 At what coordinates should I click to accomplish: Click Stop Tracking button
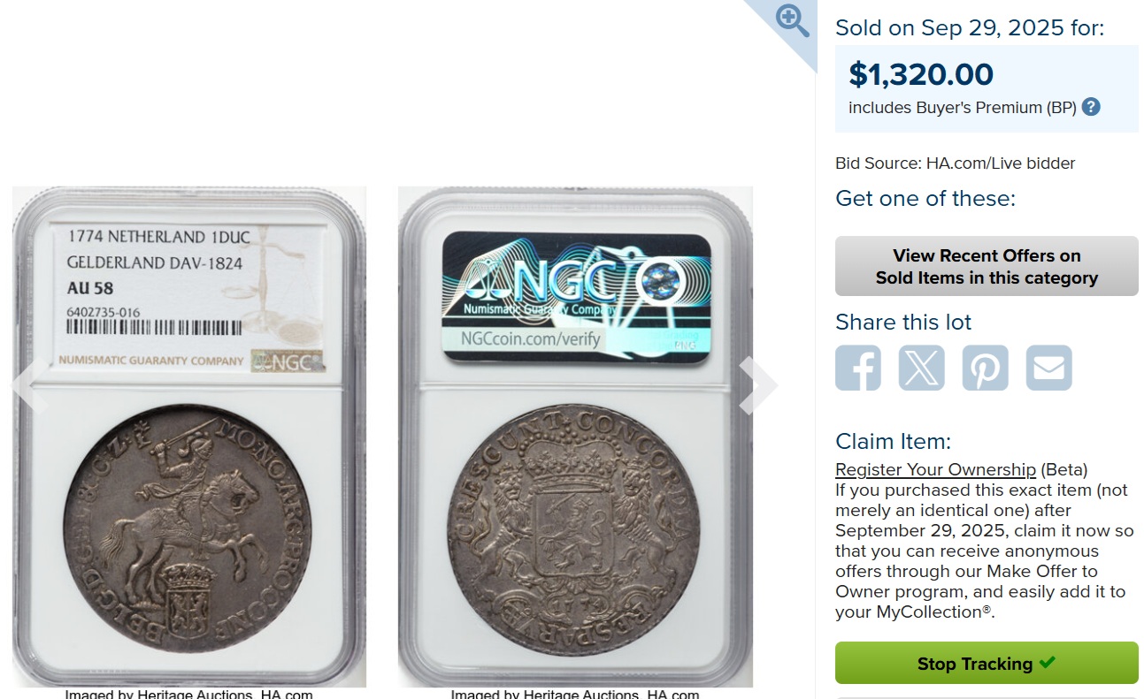pyautogui.click(x=987, y=663)
